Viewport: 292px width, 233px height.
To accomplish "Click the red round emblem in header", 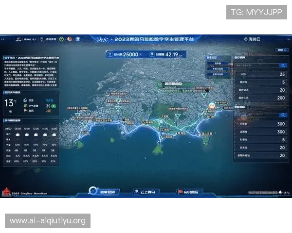I will pyautogui.click(x=70, y=39).
